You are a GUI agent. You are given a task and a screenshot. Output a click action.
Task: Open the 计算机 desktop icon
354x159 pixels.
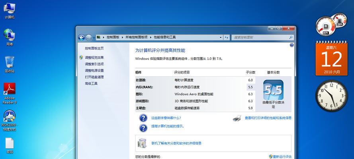coord(10,11)
